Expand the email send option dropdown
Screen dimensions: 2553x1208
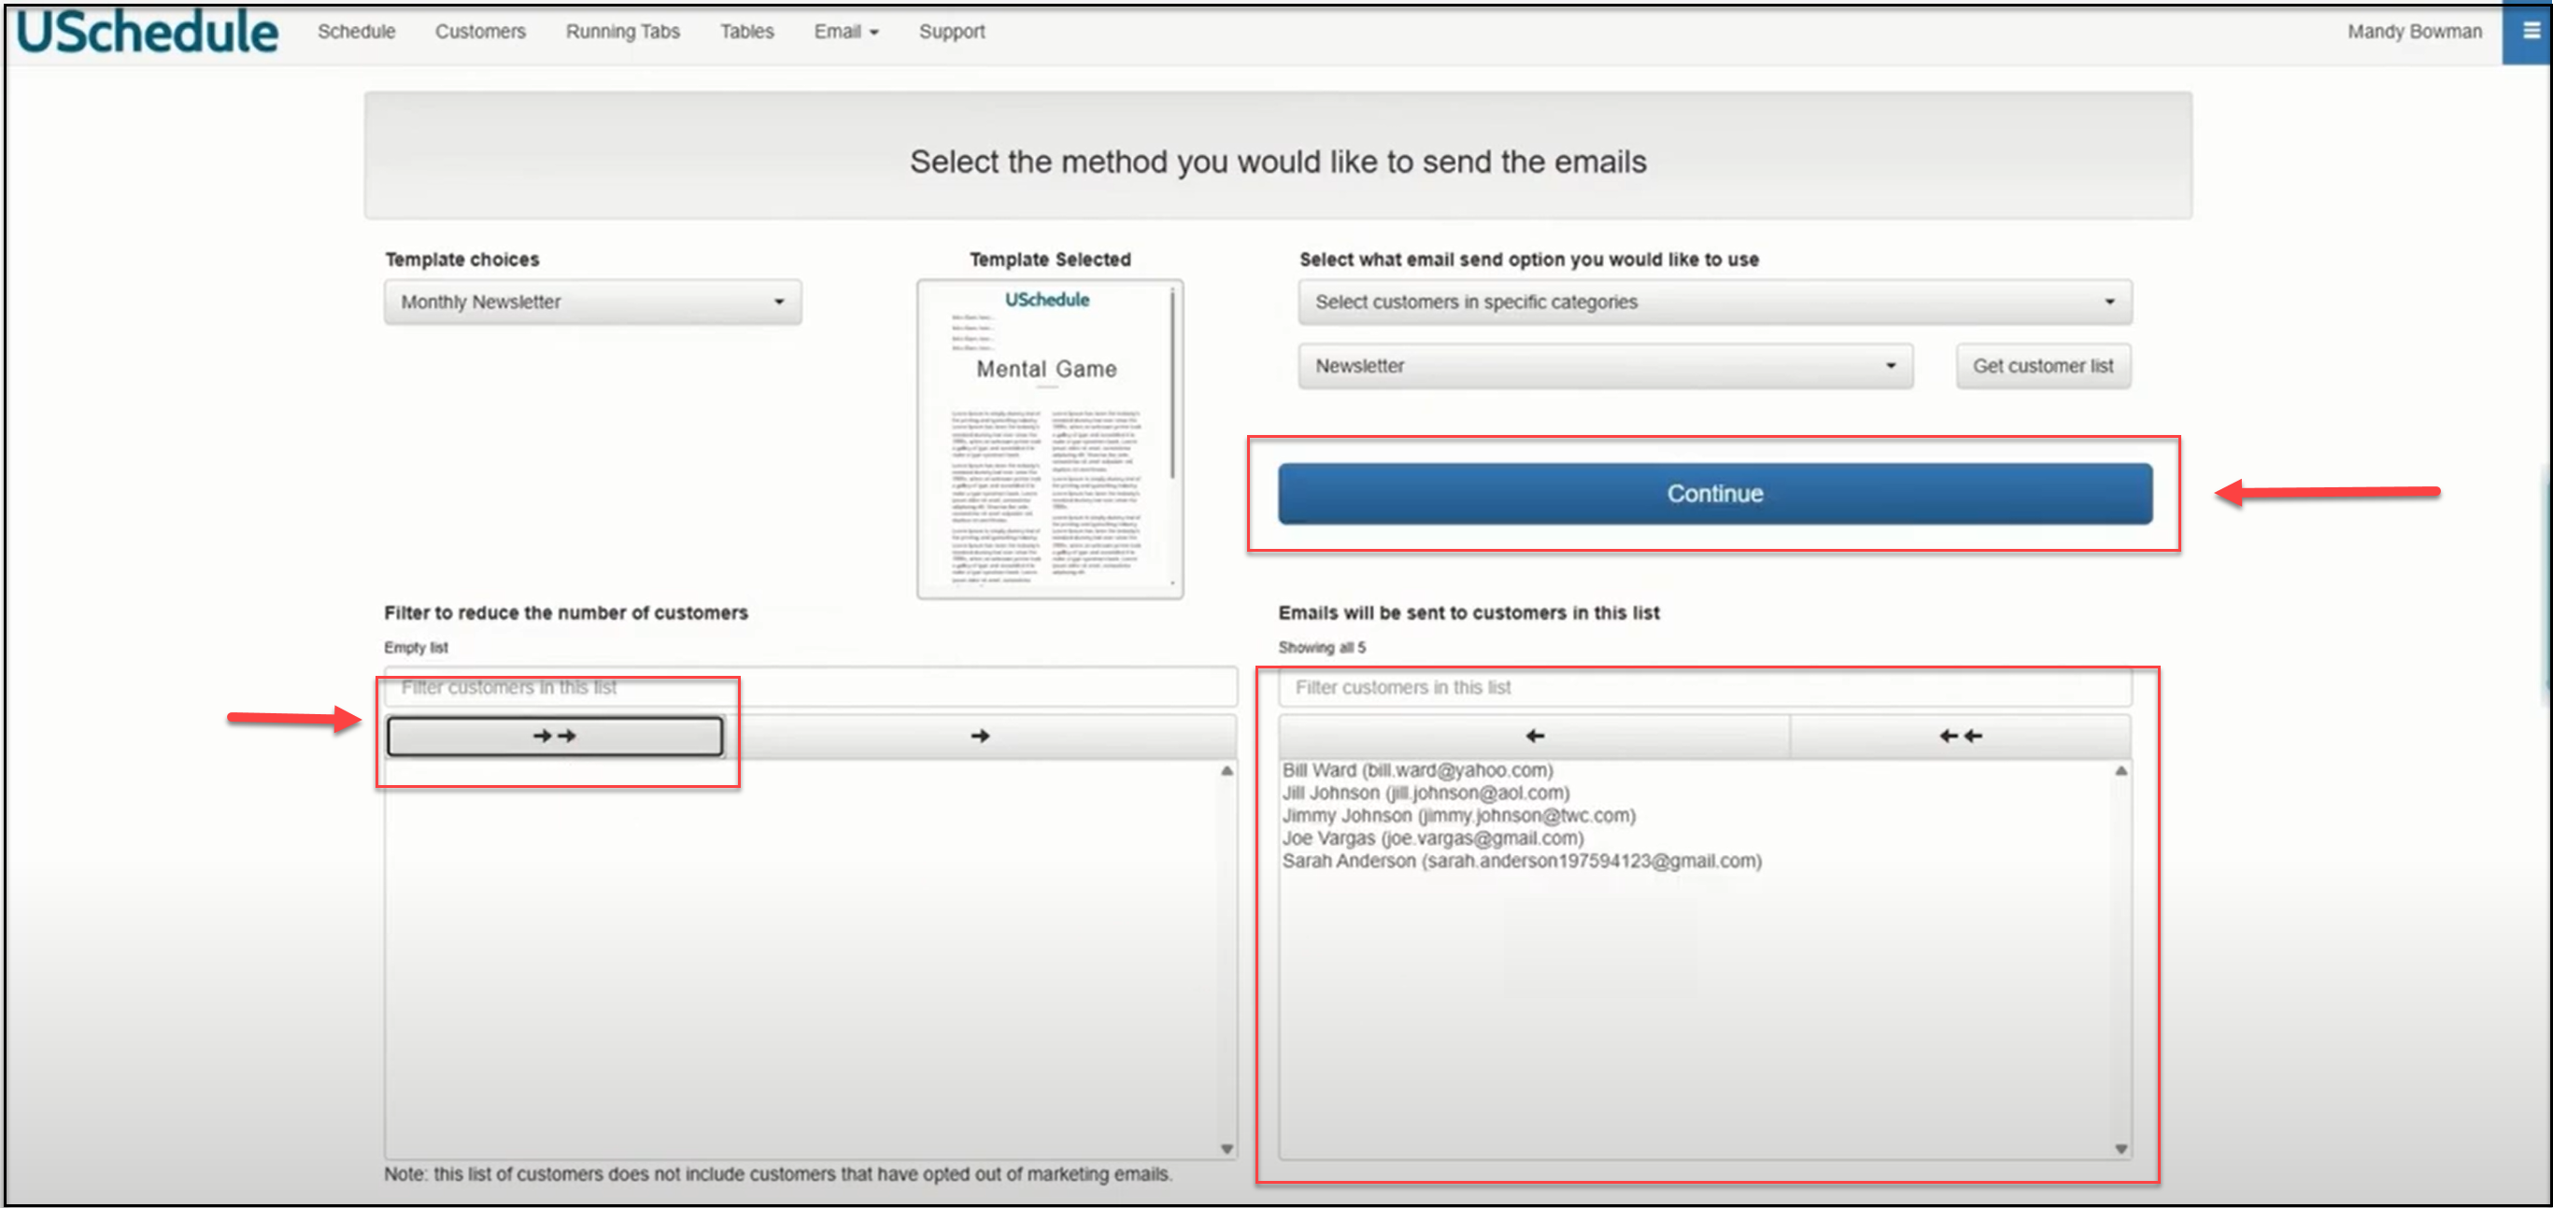pos(1713,302)
